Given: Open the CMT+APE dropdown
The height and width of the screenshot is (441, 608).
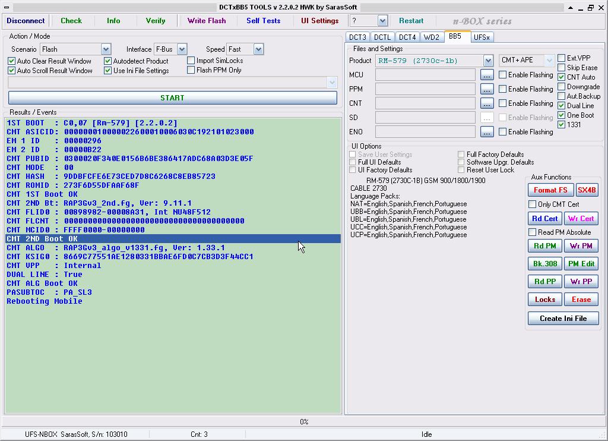Looking at the screenshot, I should 549,60.
